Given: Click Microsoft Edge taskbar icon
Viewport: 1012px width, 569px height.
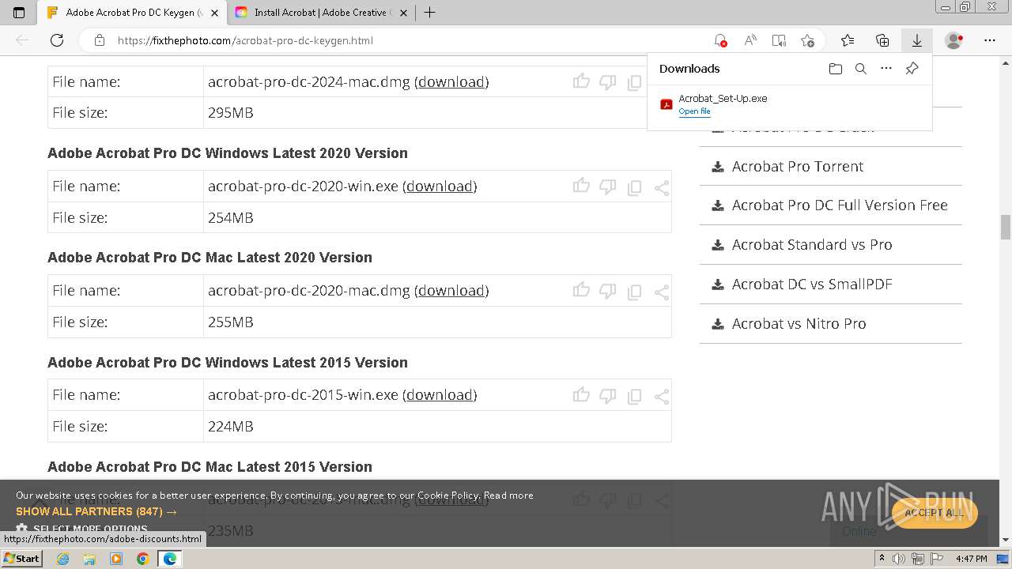Looking at the screenshot, I should (169, 559).
